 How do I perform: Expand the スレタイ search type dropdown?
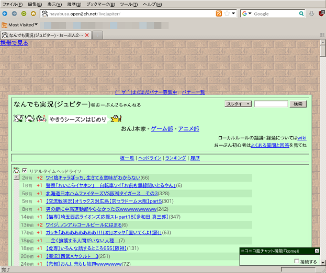tap(238, 104)
